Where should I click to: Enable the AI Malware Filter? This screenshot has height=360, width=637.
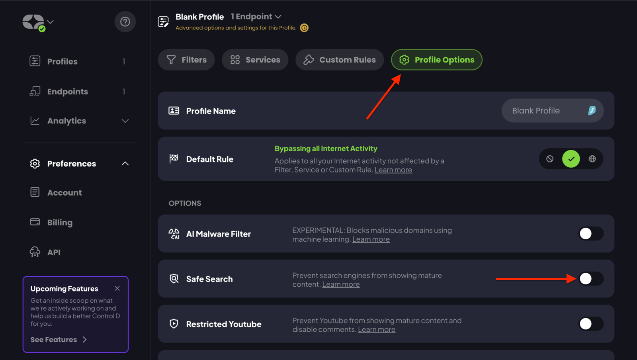point(590,234)
